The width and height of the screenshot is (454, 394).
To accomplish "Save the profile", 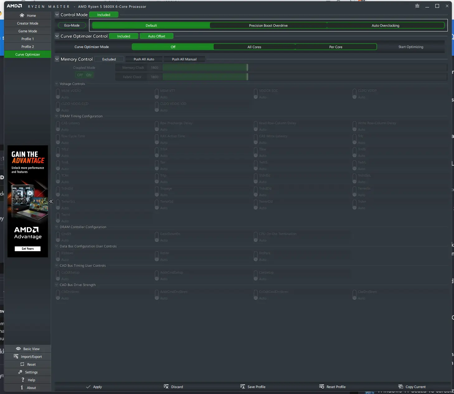I will 253,387.
